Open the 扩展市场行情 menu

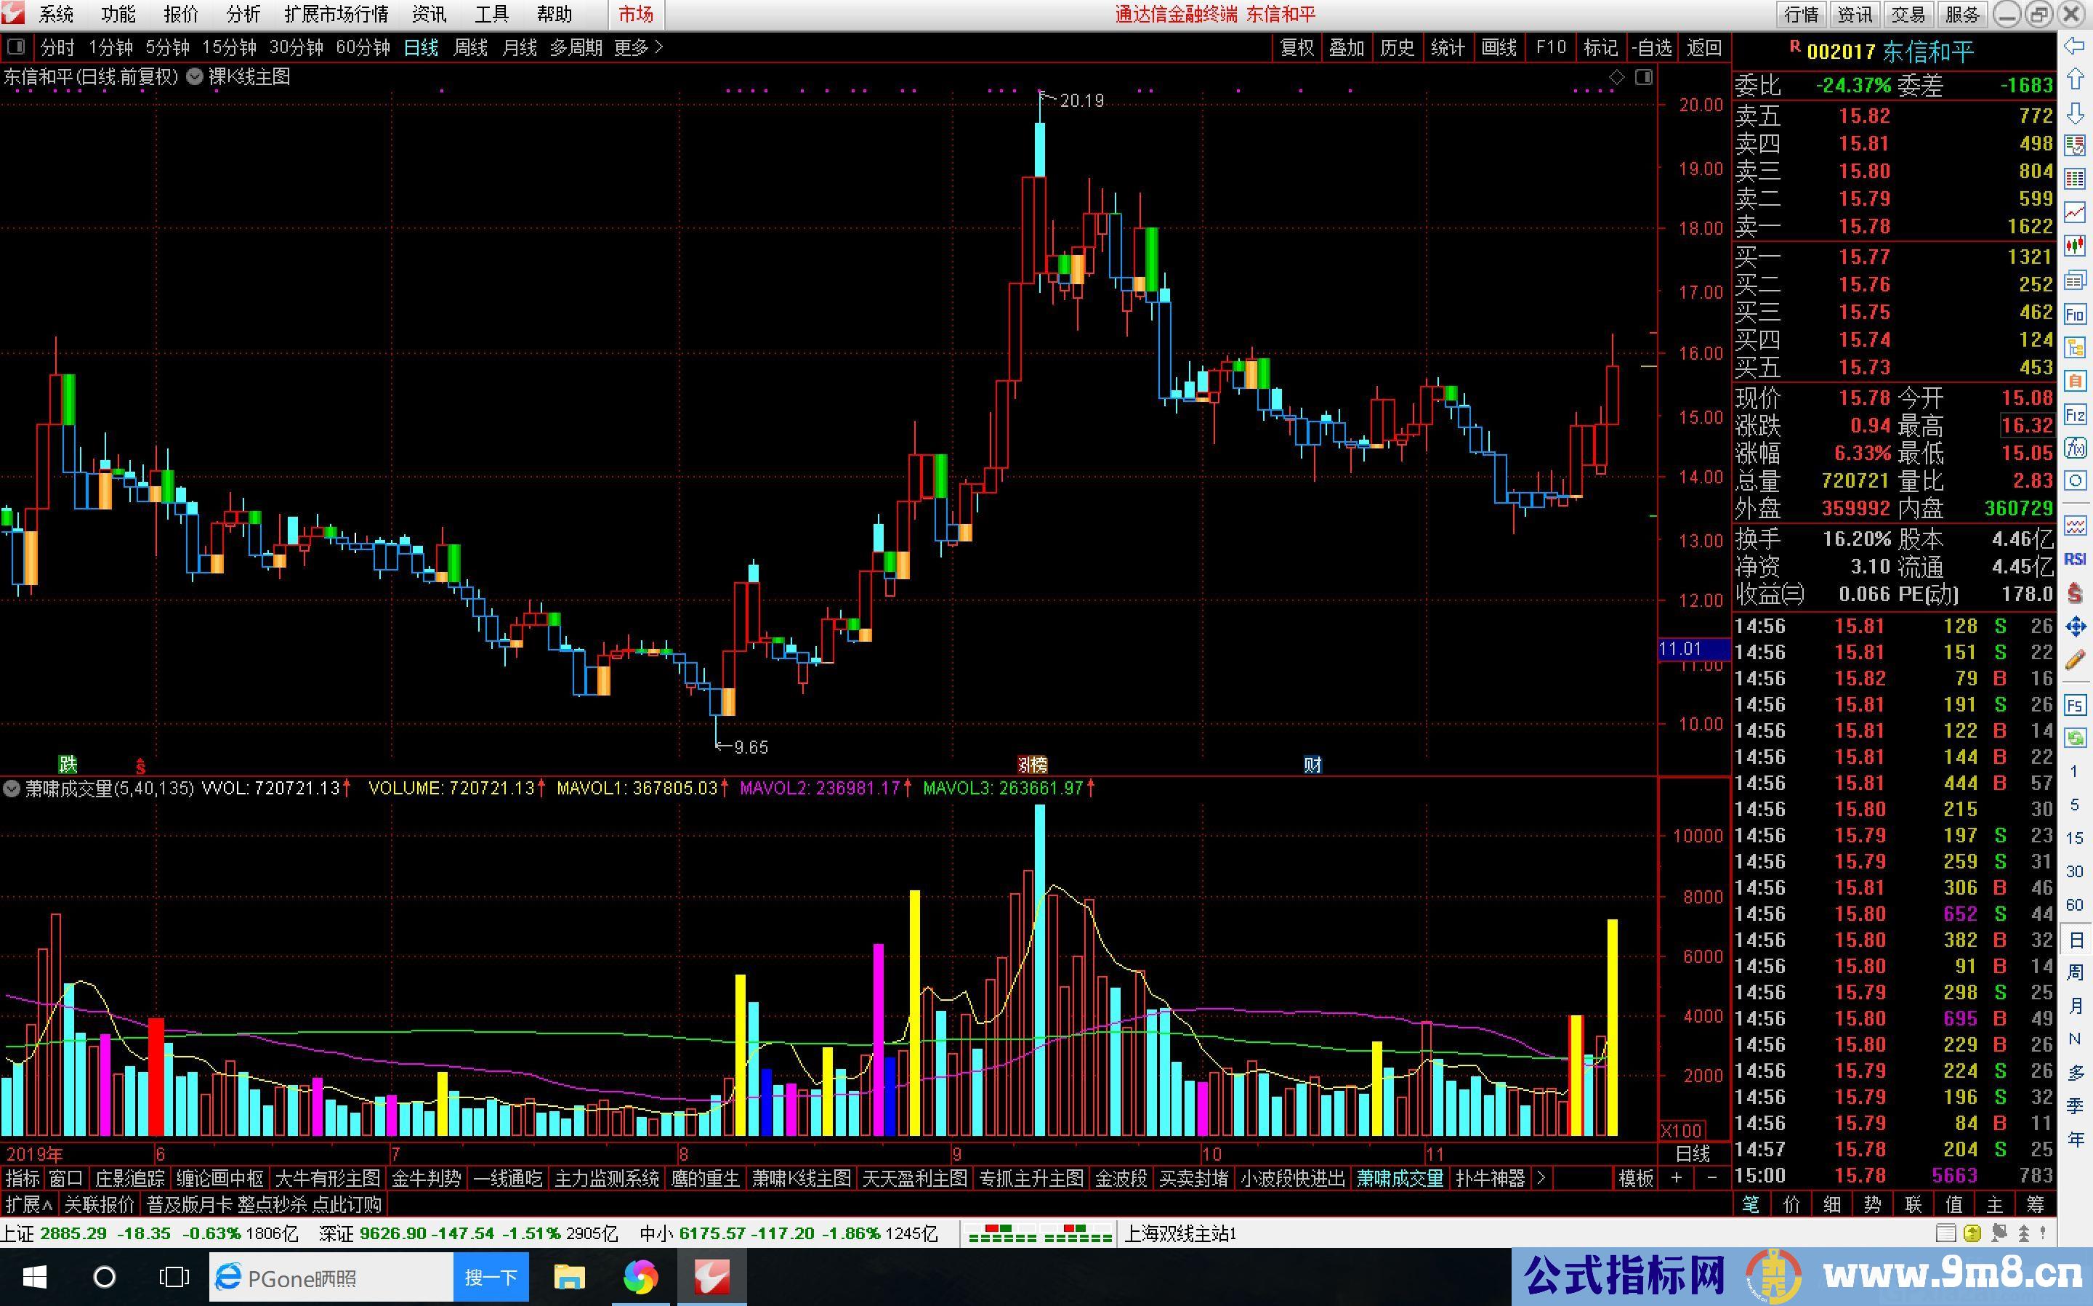pyautogui.click(x=336, y=15)
